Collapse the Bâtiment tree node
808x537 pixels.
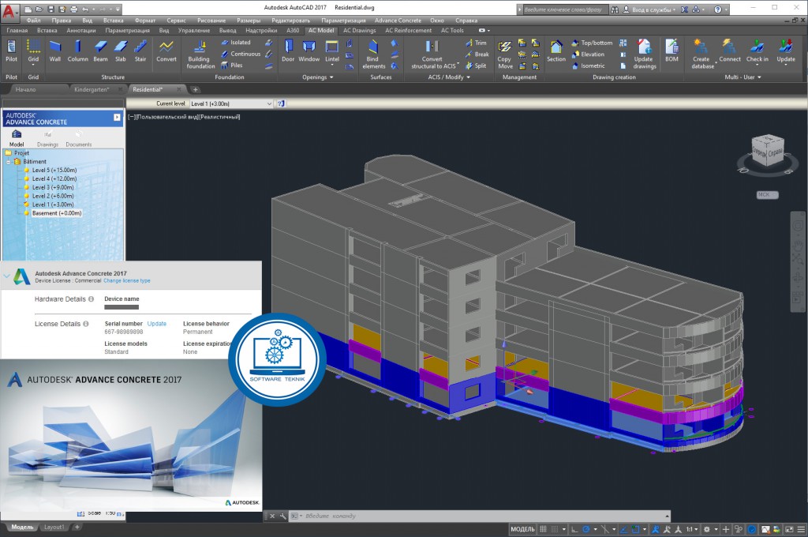coord(8,162)
